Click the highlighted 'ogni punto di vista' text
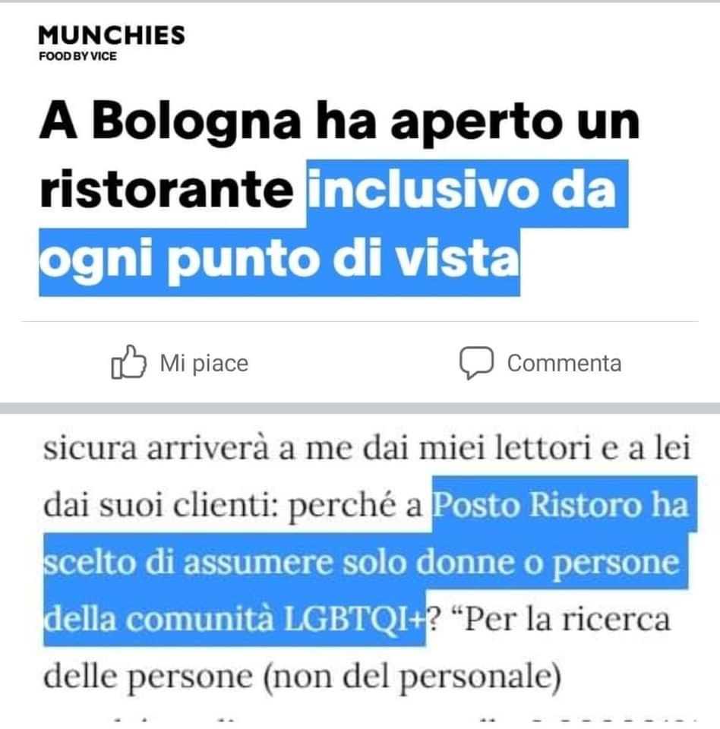 (279, 262)
